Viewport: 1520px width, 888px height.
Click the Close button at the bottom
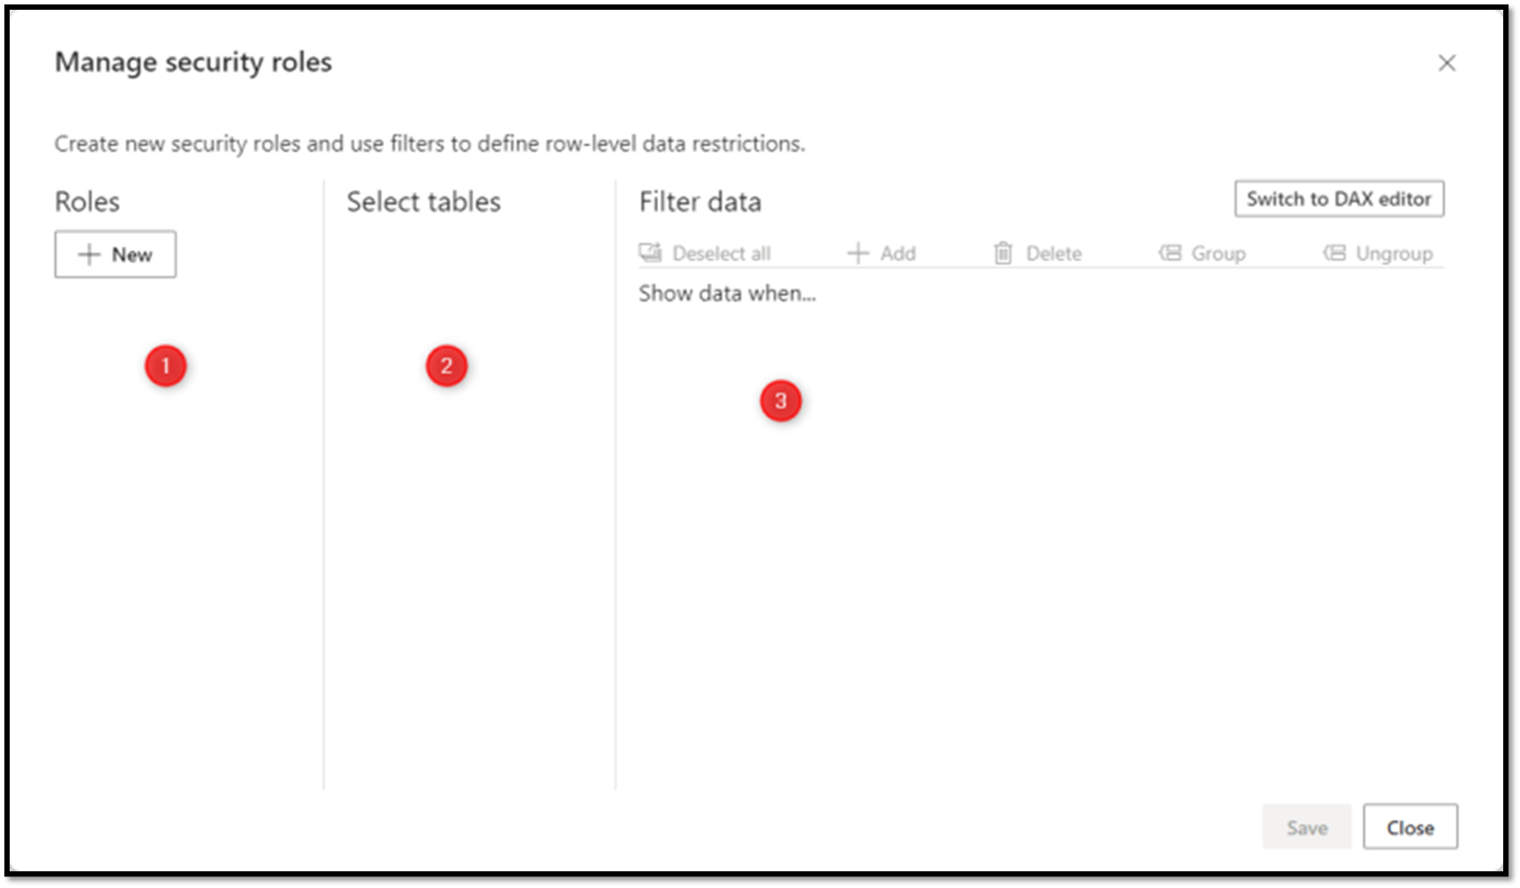coord(1410,827)
